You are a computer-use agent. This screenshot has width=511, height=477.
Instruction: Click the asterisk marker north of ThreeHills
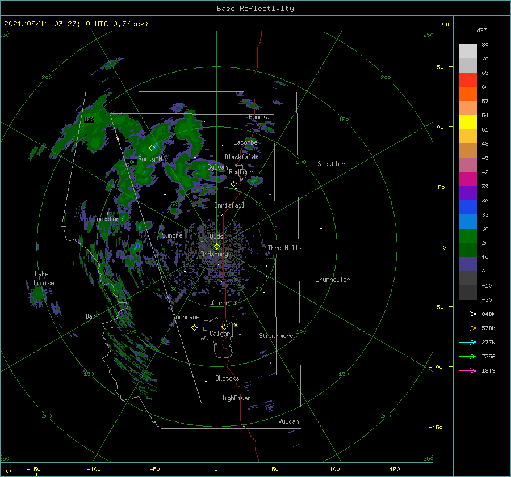[x=270, y=195]
